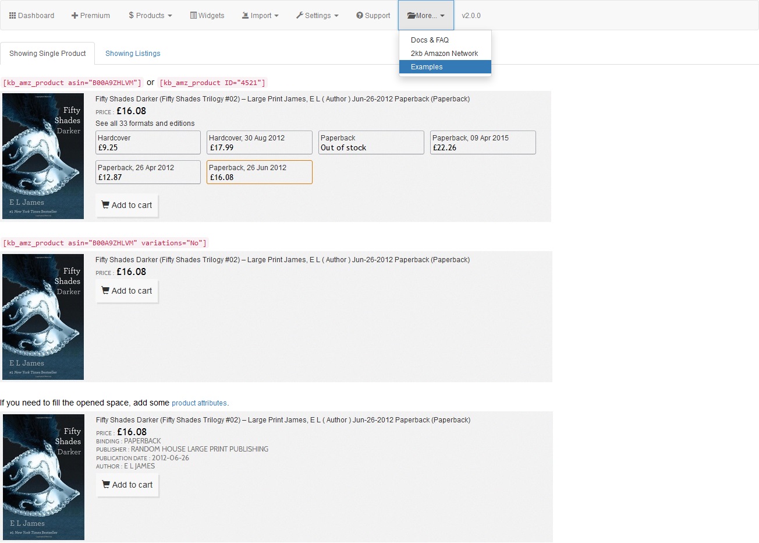759x543 pixels.
Task: Expand the Settings dropdown menu
Action: click(x=317, y=16)
